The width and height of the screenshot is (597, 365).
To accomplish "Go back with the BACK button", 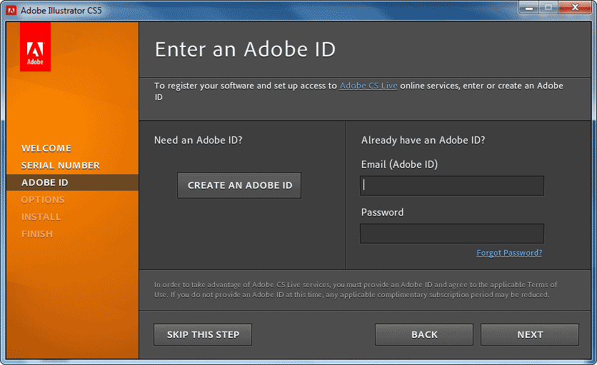I will coord(424,334).
